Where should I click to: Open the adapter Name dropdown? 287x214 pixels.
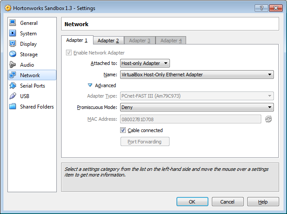[x=197, y=75]
